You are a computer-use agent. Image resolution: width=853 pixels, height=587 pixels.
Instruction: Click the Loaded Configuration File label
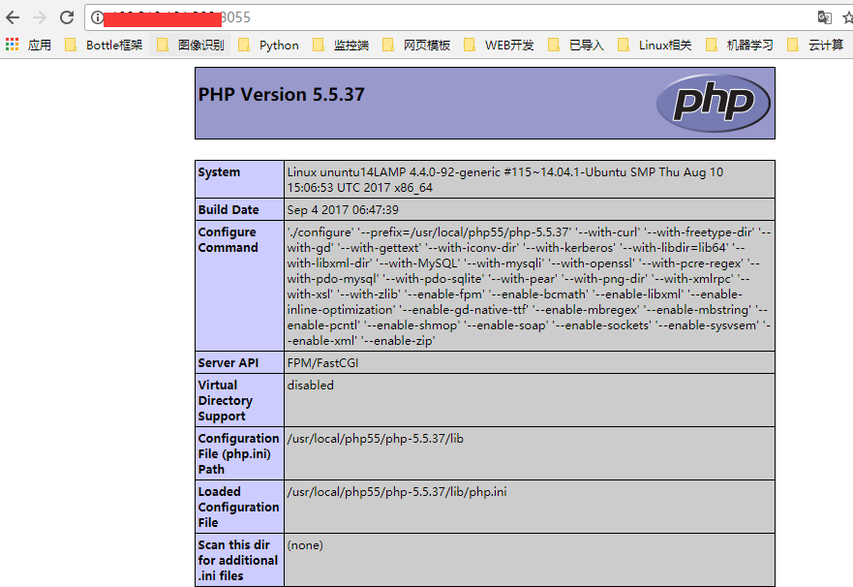(238, 507)
